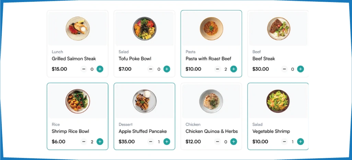
Task: Increase Shrimp Rice Bowl quantity
Action: pyautogui.click(x=100, y=141)
